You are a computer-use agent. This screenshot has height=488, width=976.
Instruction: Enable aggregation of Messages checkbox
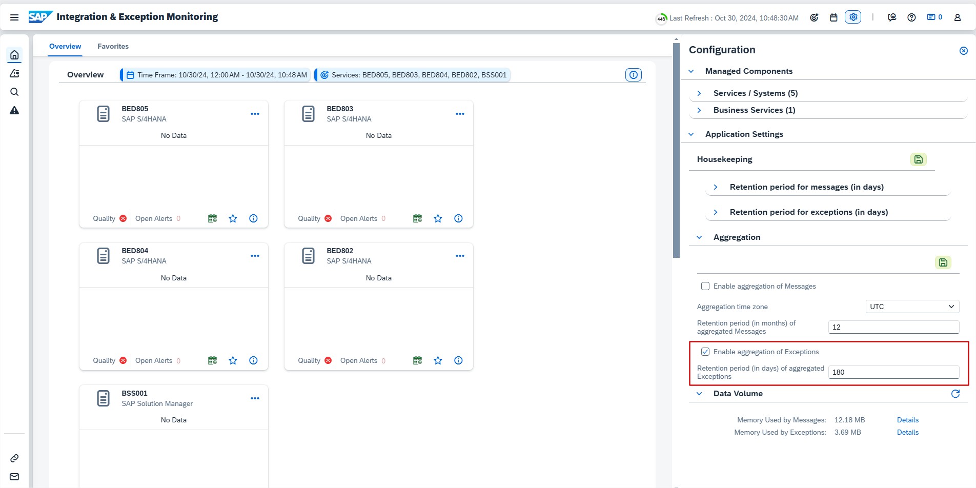click(x=705, y=286)
